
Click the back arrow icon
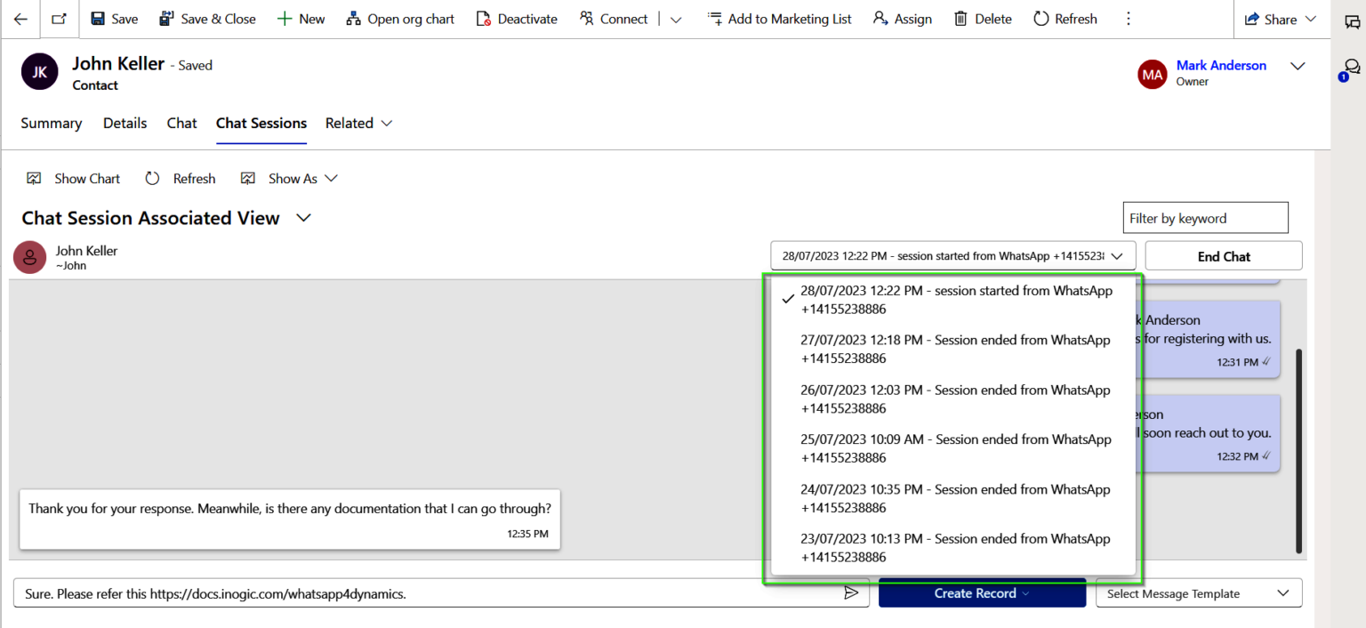tap(20, 19)
